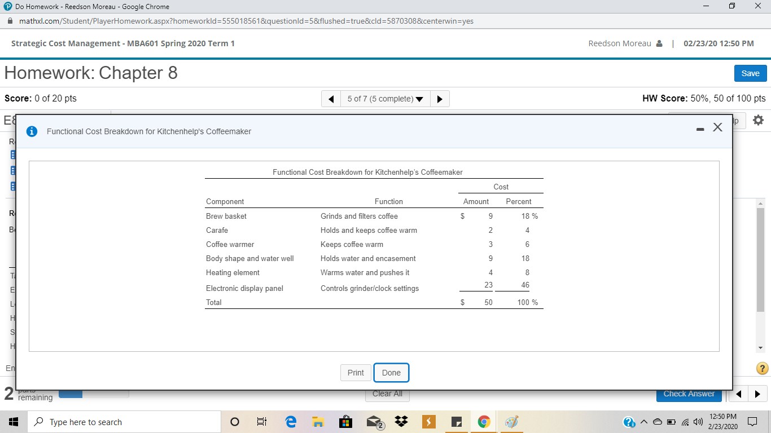
Task: Click Done to close the cost breakdown
Action: (391, 373)
